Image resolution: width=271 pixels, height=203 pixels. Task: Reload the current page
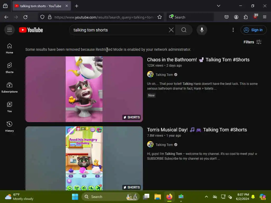25,17
